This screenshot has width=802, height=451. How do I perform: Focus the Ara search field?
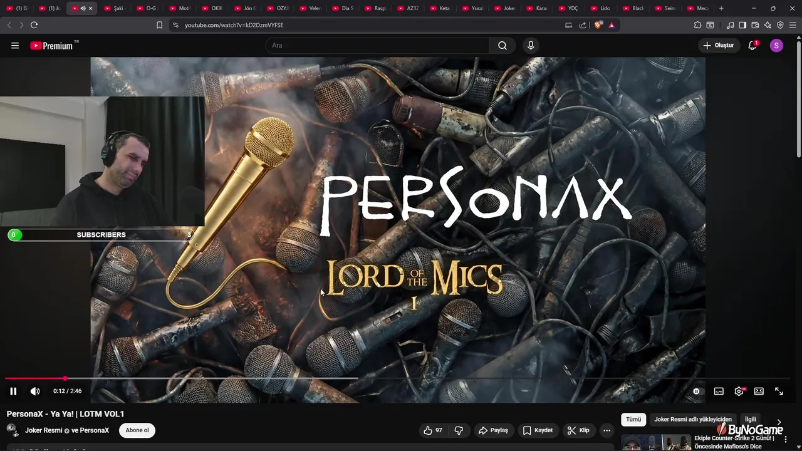(378, 45)
